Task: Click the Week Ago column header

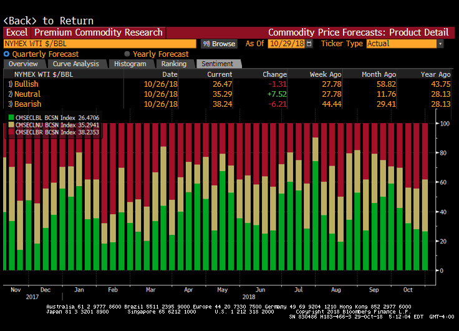Action: pos(326,74)
